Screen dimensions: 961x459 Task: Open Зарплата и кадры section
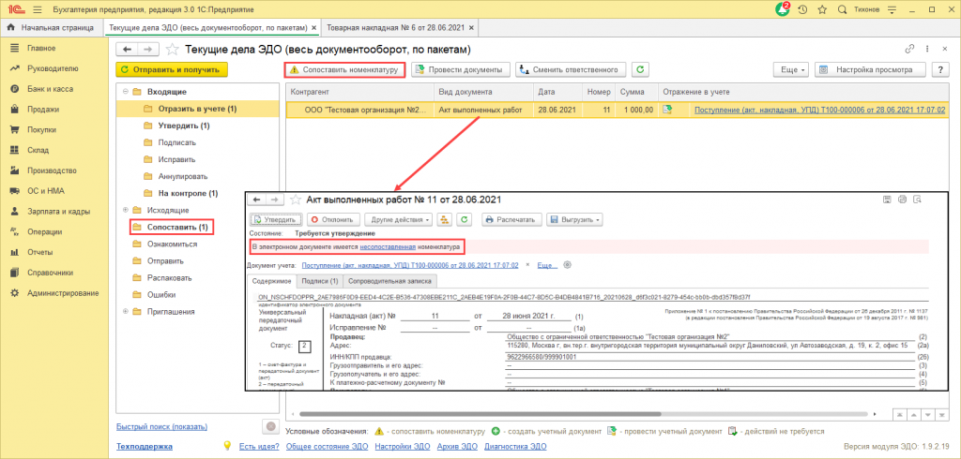[x=58, y=211]
